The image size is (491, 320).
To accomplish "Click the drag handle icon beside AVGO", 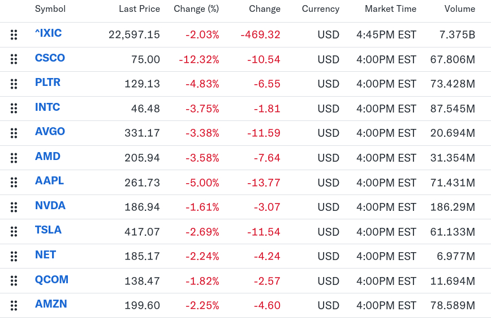I will [x=14, y=133].
